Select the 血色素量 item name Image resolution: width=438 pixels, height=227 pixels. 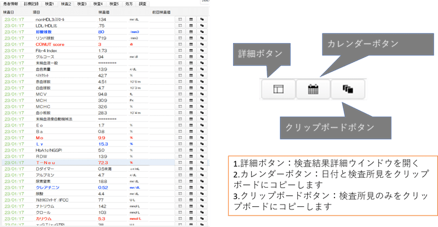coord(43,69)
